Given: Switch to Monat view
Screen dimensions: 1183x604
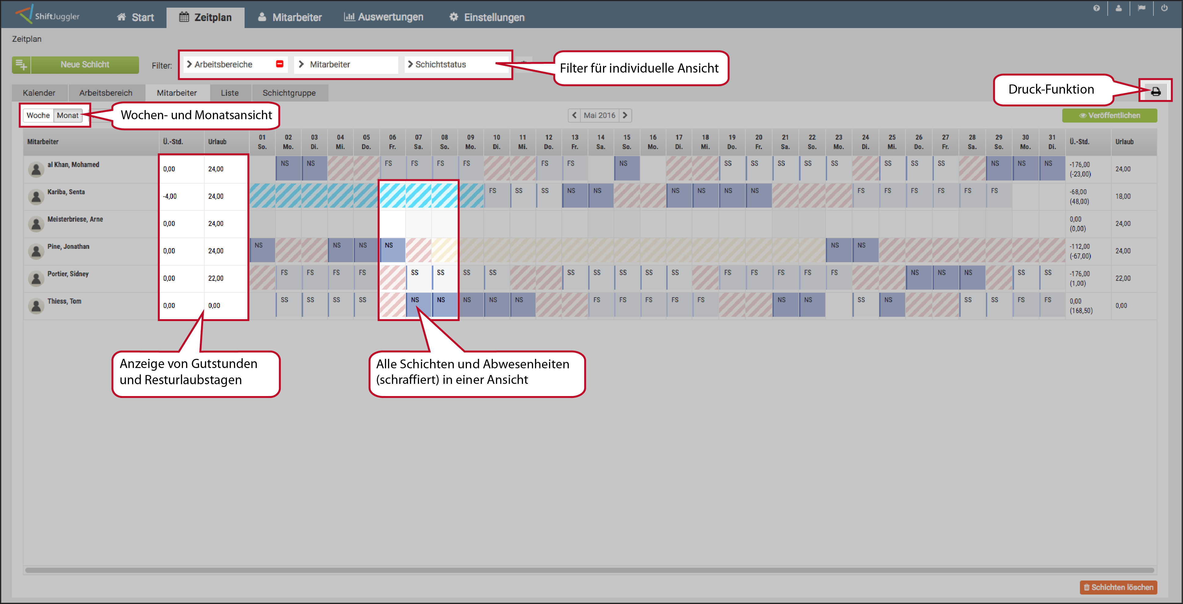Looking at the screenshot, I should [67, 115].
